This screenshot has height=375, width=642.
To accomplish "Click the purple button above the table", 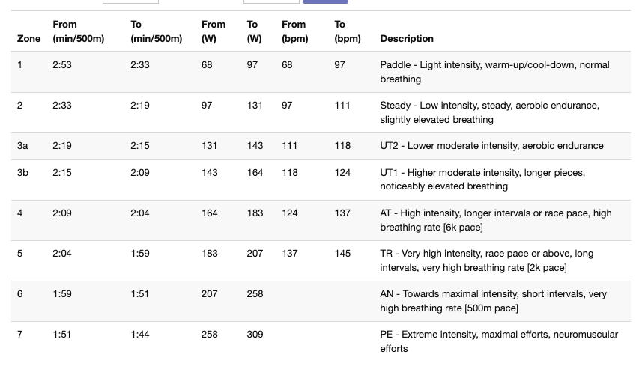I will [325, 1].
